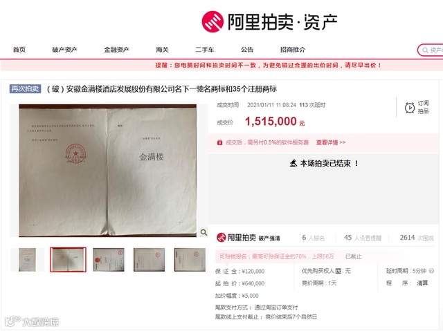Select the third thumbnail with red seal
Image resolution: width=443 pixels, height=331 pixels.
(109, 260)
